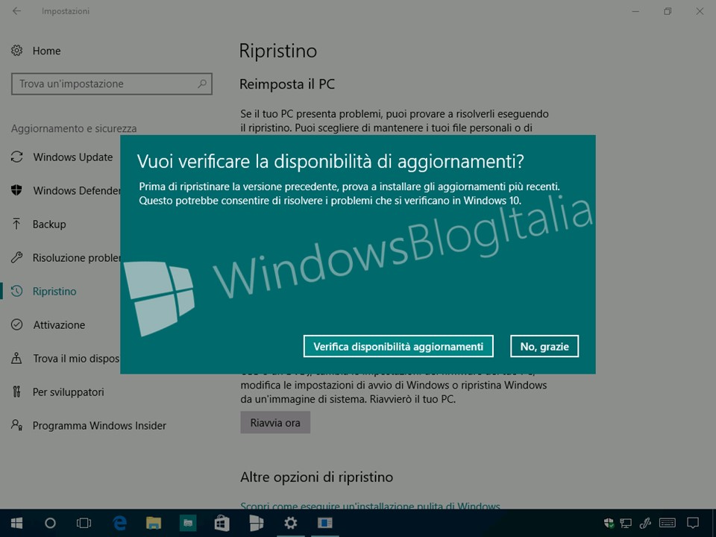This screenshot has height=537, width=716.
Task: Open Attivazione in the sidebar
Action: [x=60, y=324]
